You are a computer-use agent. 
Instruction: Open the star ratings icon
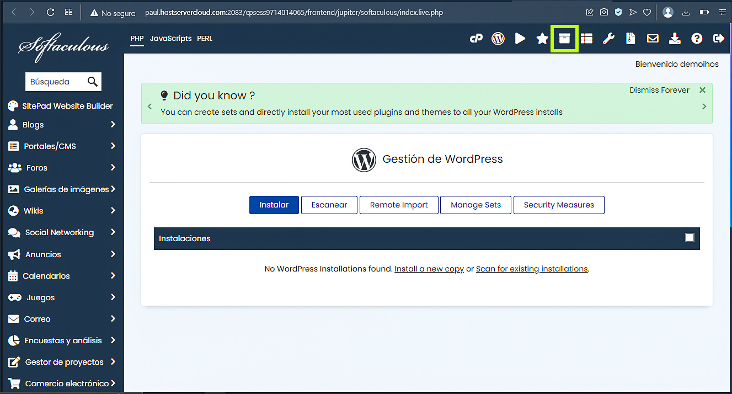point(542,39)
